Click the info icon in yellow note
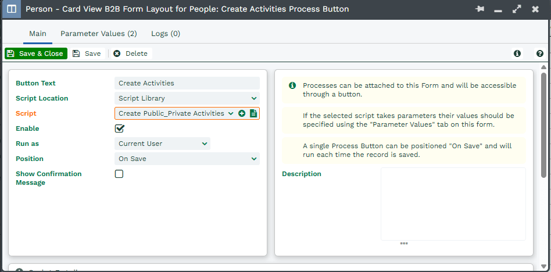Image resolution: width=551 pixels, height=272 pixels. click(x=292, y=85)
